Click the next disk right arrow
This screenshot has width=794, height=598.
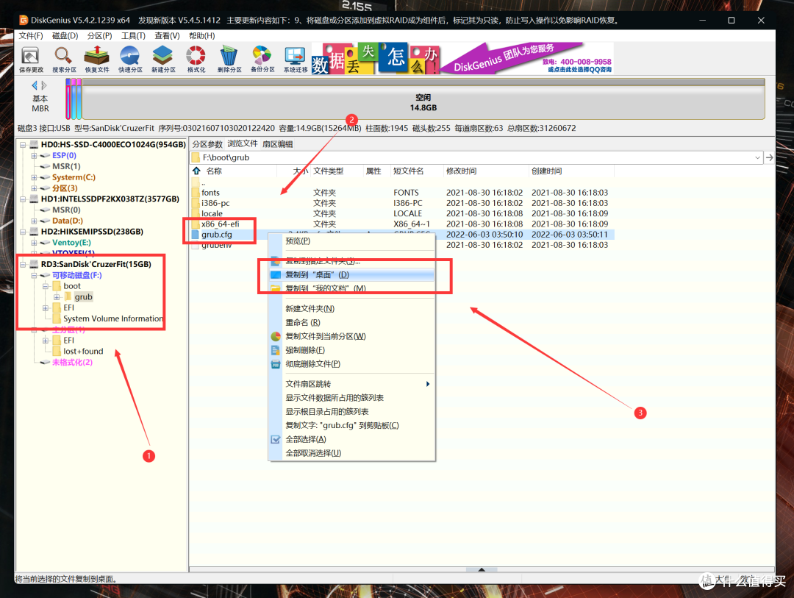pyautogui.click(x=44, y=86)
